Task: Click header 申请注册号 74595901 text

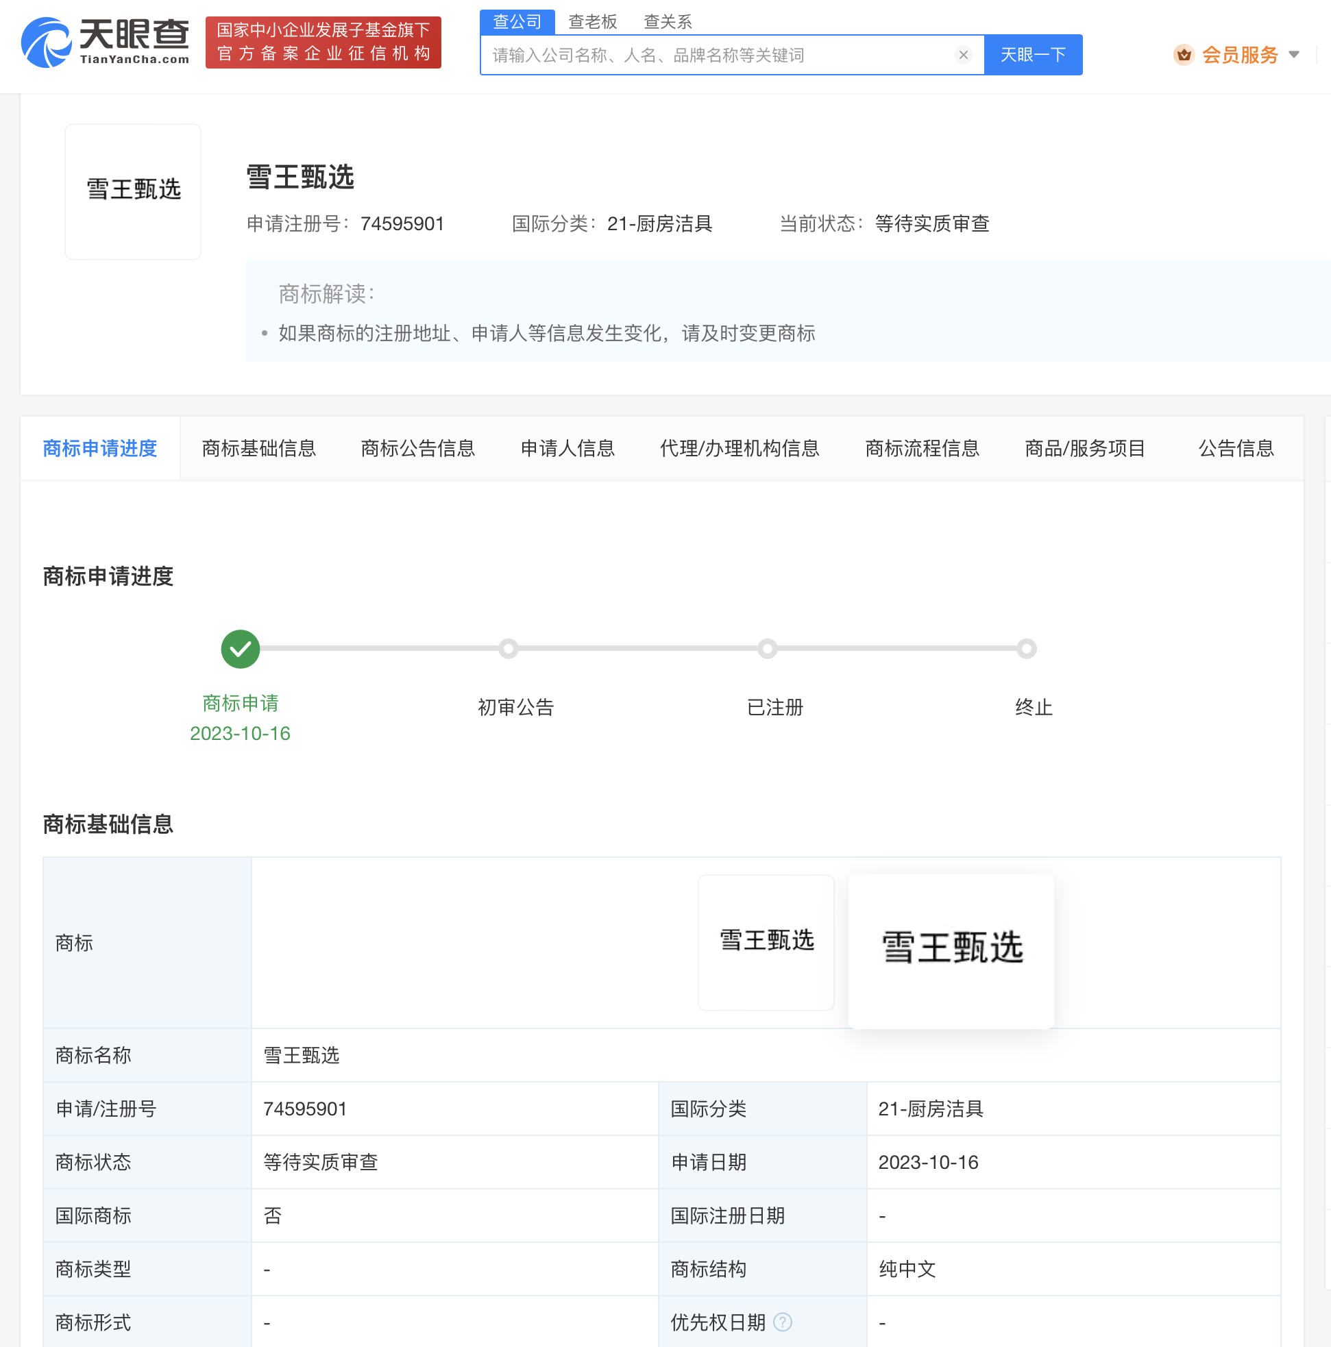Action: coord(345,224)
